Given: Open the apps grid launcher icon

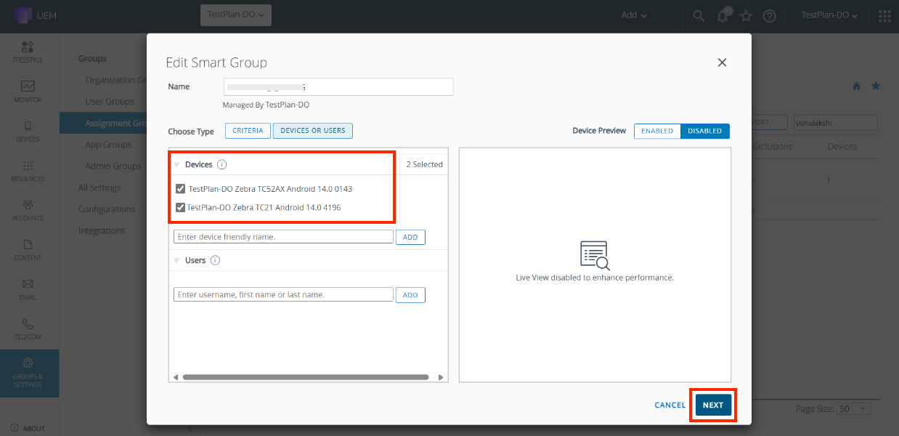Looking at the screenshot, I should 884,16.
